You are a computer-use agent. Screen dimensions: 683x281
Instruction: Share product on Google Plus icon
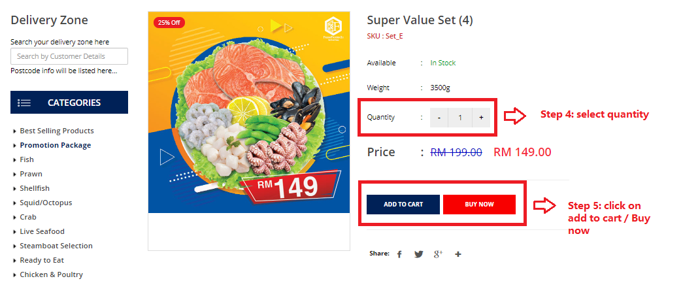pos(439,254)
